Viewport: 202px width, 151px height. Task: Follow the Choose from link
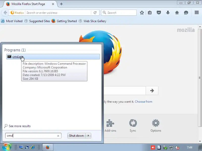click(x=143, y=102)
